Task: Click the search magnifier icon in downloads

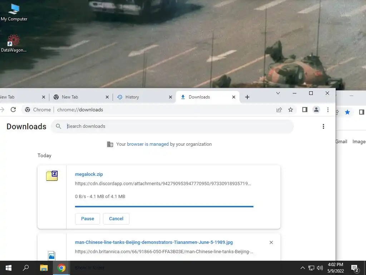Action: point(58,126)
